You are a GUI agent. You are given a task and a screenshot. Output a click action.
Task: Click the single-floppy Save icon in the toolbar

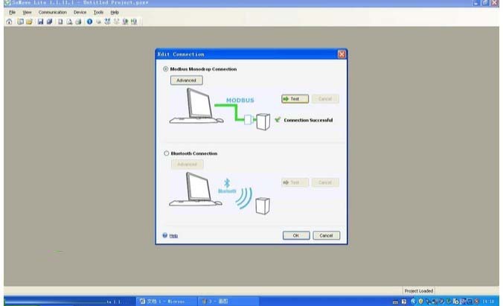[x=40, y=22]
